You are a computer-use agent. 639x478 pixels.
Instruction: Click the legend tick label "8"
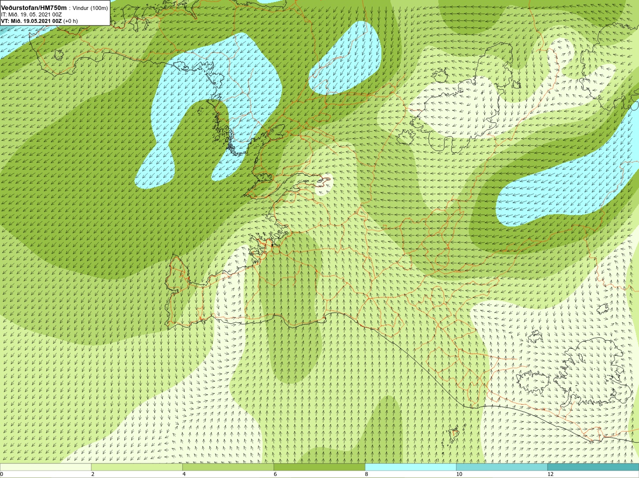[x=367, y=474]
